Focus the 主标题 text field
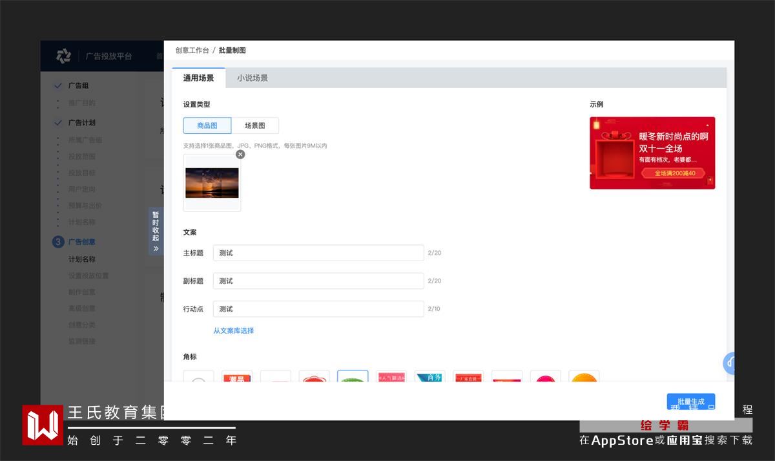This screenshot has height=461, width=775. click(x=318, y=253)
